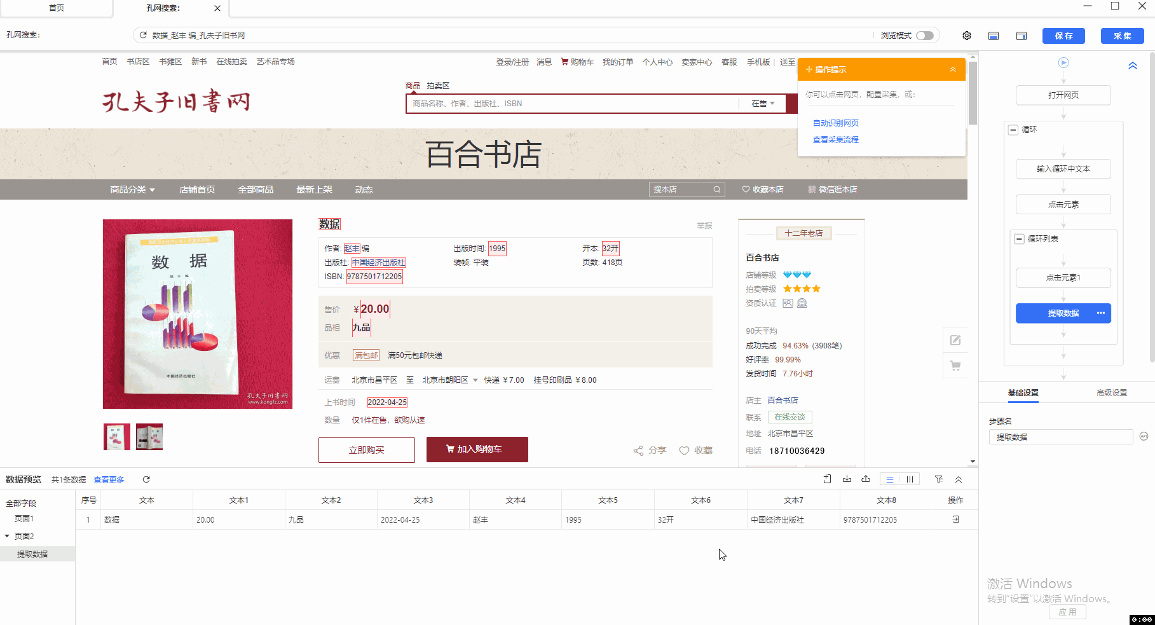Viewport: 1155px width, 625px height.
Task: Open the three-dot menu on 提取数据 step
Action: 1100,313
